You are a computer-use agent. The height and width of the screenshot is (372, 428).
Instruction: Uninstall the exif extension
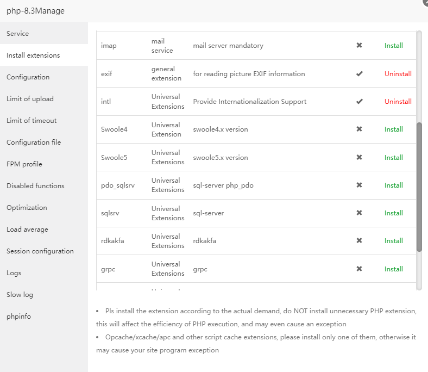[x=398, y=74]
